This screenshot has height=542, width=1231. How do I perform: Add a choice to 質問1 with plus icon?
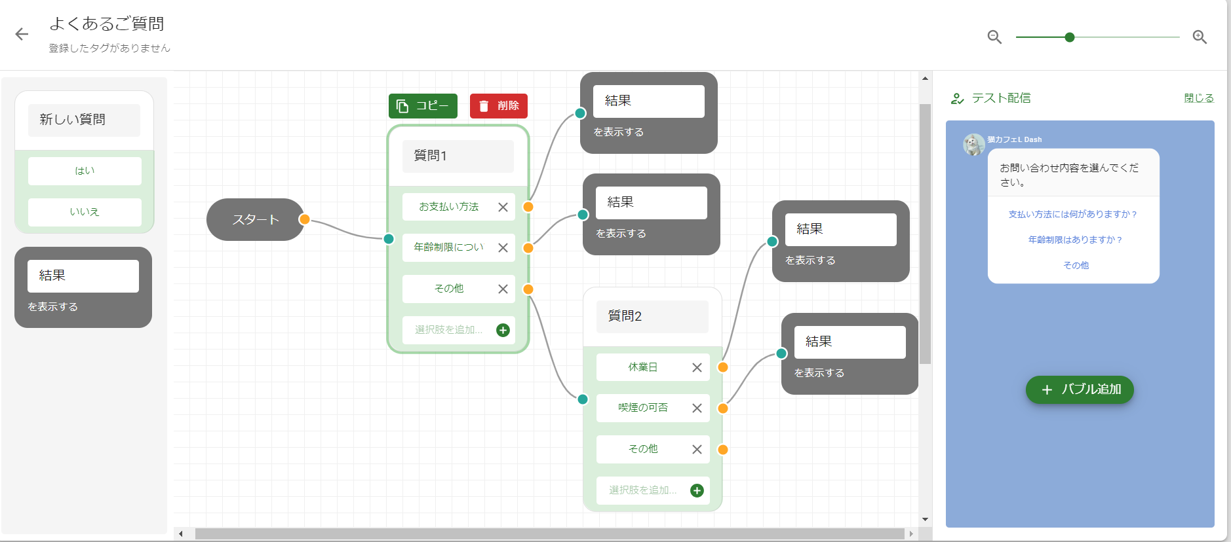tap(503, 330)
